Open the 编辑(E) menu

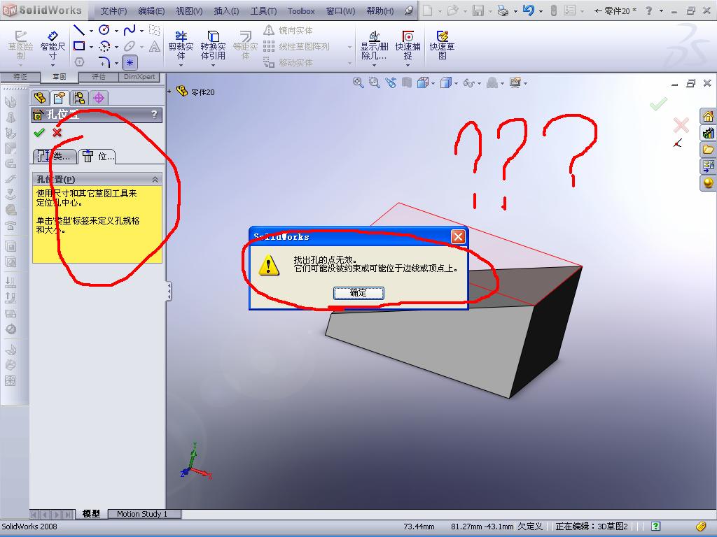[151, 11]
